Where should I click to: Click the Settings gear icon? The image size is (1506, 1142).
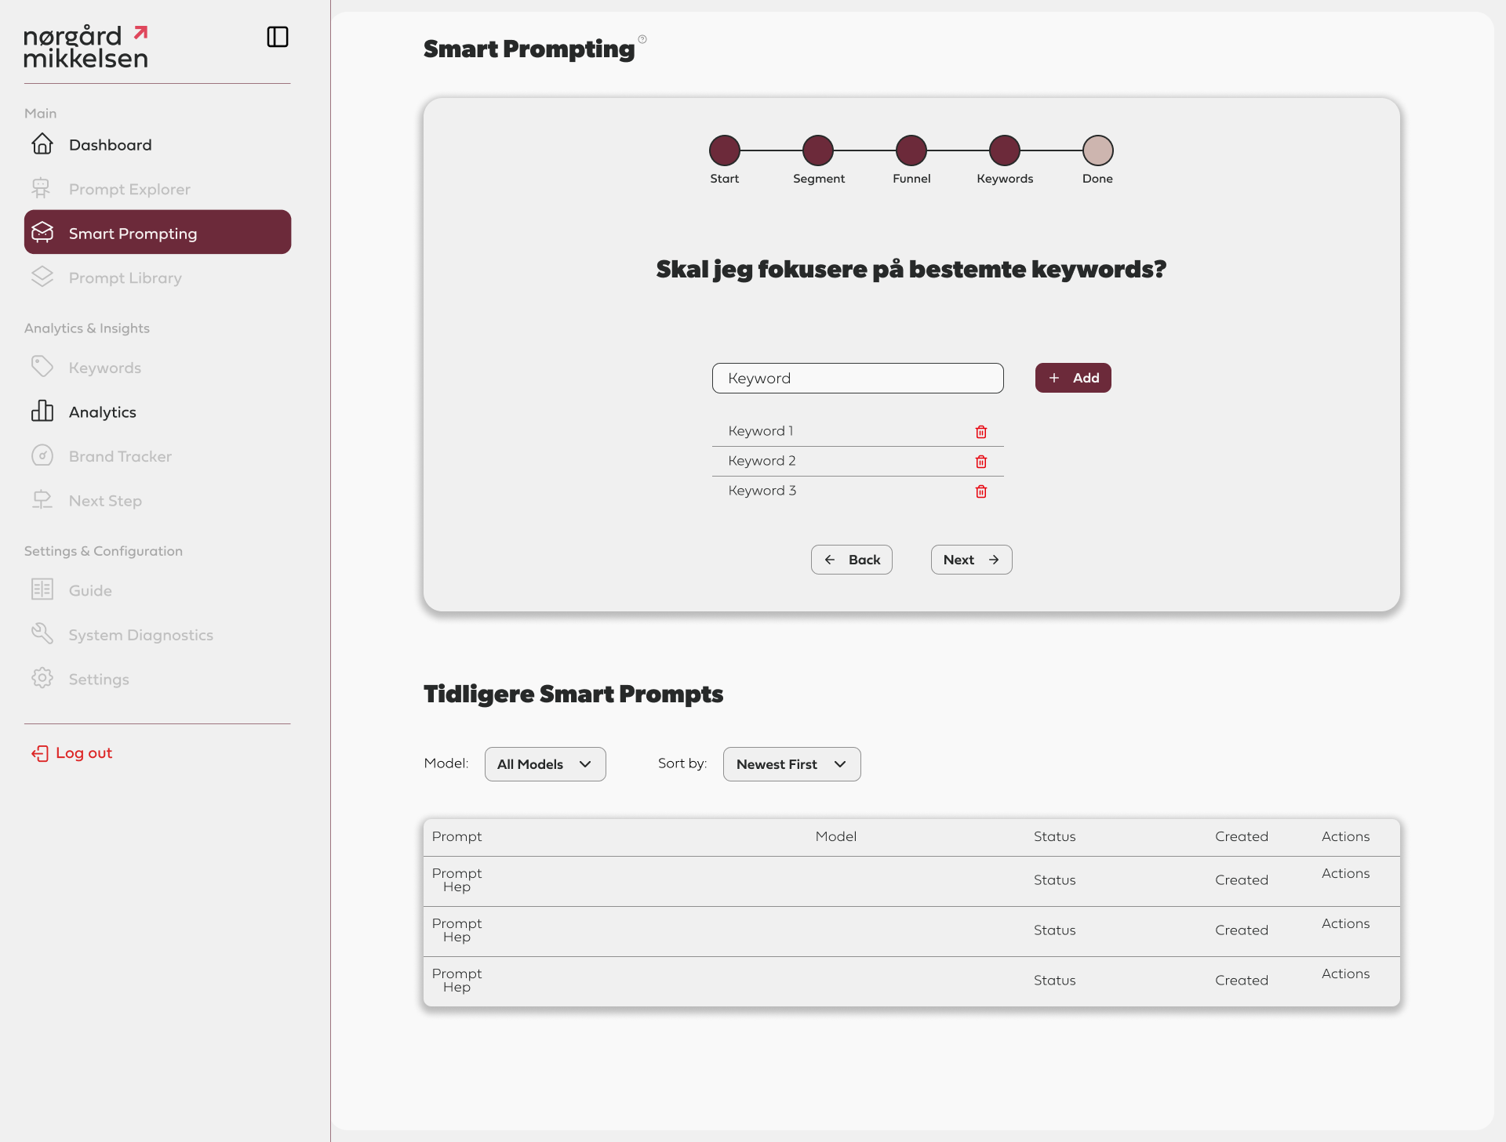(42, 679)
